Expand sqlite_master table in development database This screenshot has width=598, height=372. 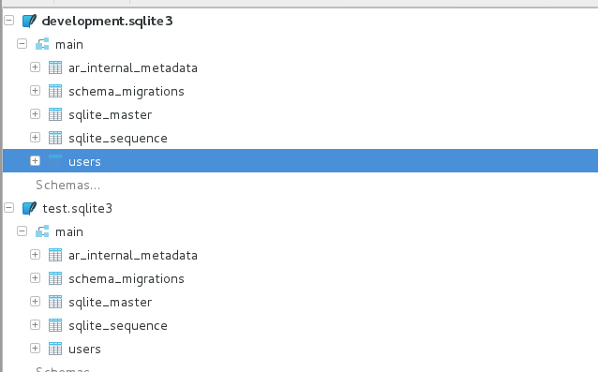point(35,113)
